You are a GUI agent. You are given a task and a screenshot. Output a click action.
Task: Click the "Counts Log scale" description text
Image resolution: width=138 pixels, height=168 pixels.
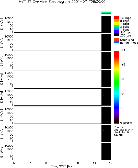coord(123,131)
